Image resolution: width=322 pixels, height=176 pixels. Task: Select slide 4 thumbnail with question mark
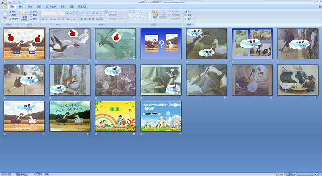click(x=161, y=43)
